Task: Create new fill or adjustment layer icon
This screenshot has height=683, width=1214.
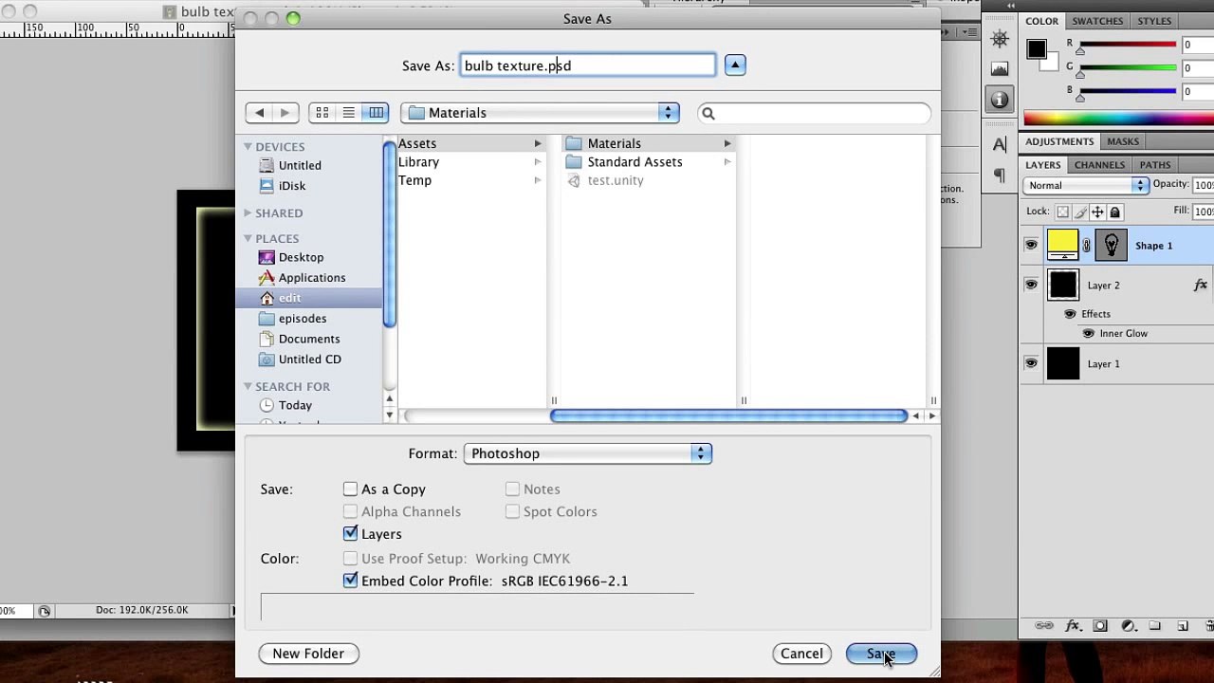Action: tap(1129, 626)
